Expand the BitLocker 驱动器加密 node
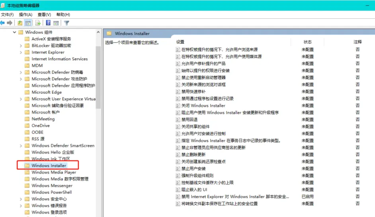Viewport: 375px width, 217px height. pos(21,46)
